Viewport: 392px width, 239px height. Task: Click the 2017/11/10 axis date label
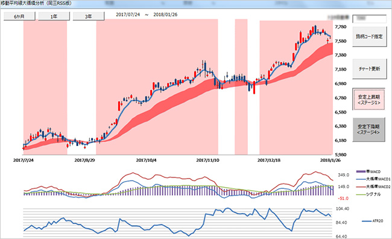coord(207,160)
